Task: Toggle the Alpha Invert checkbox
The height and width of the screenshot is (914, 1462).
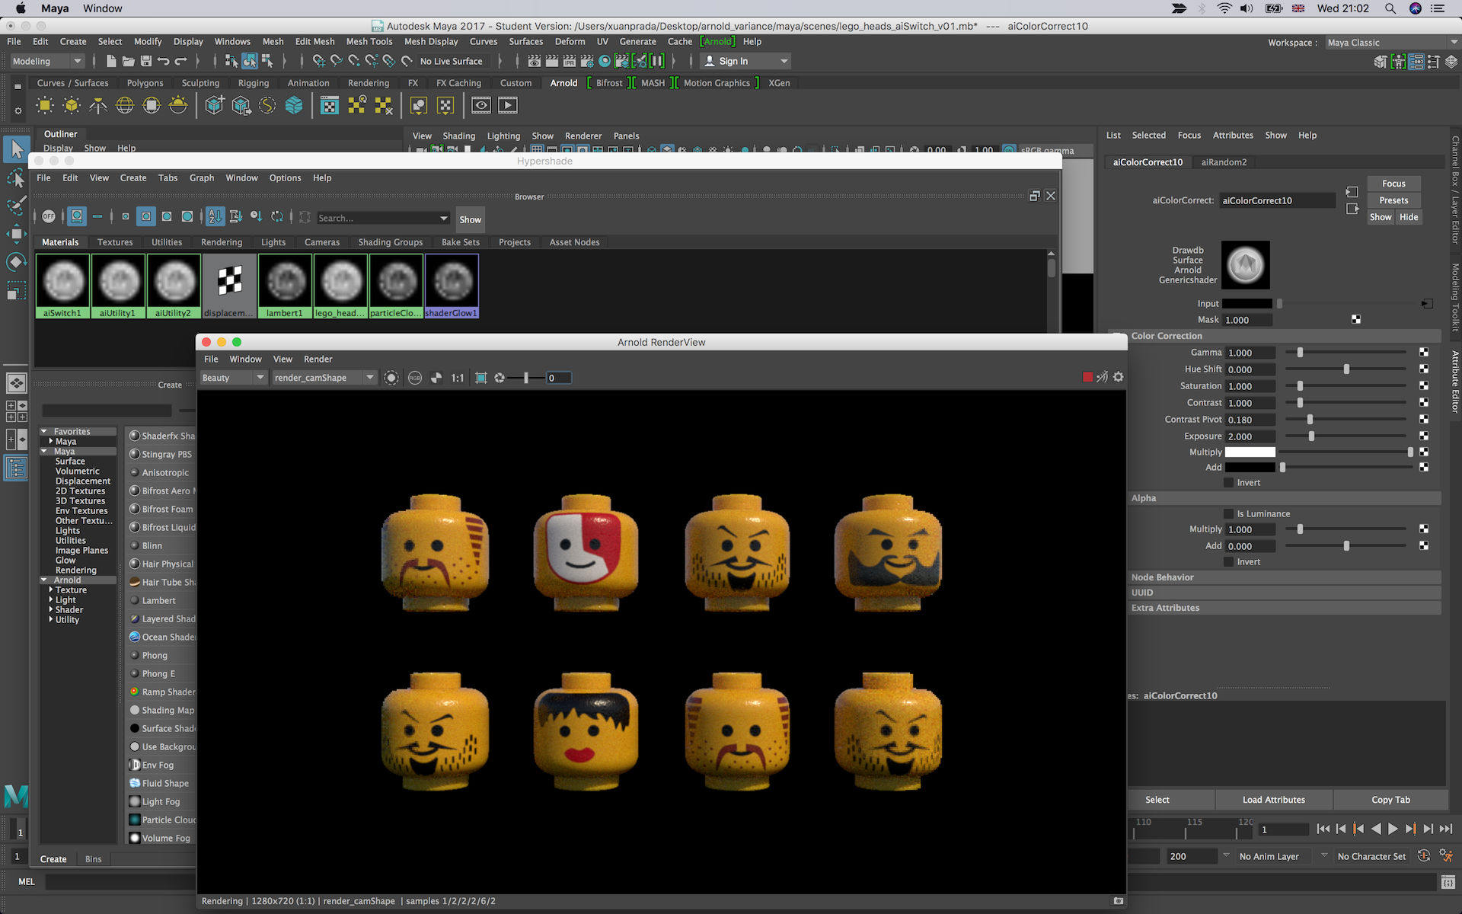Action: 1228,561
